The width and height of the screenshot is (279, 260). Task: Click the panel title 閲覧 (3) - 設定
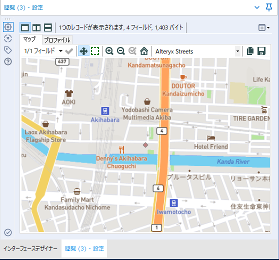point(23,7)
